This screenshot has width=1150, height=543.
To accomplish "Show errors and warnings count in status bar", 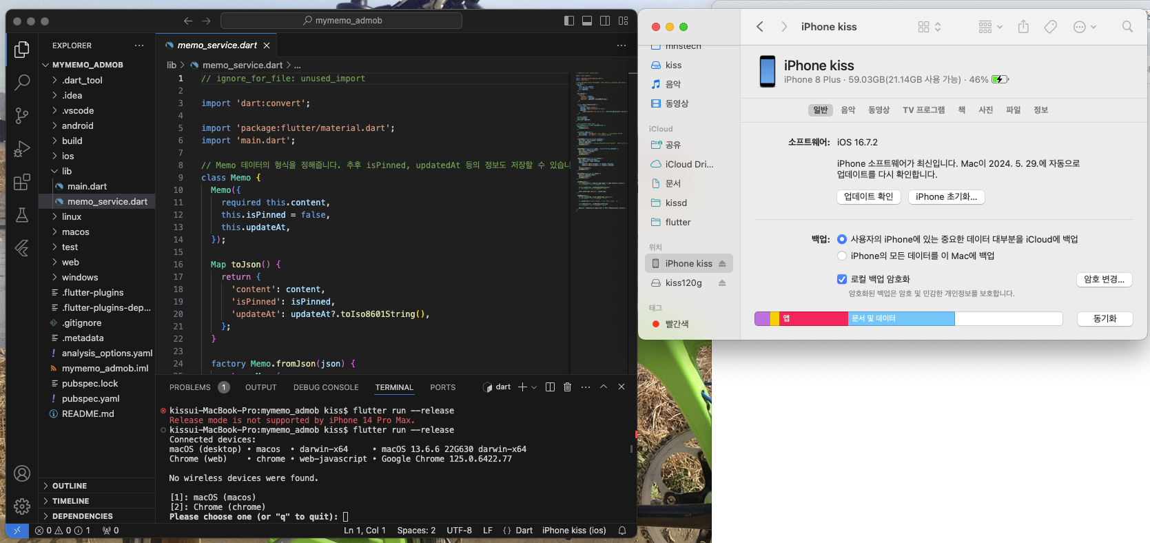I will pos(63,531).
